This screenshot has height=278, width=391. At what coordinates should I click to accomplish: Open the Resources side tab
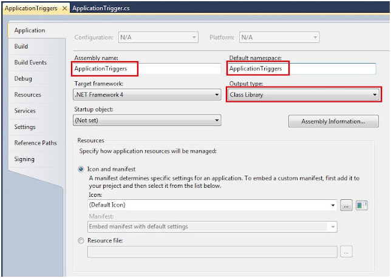click(28, 95)
